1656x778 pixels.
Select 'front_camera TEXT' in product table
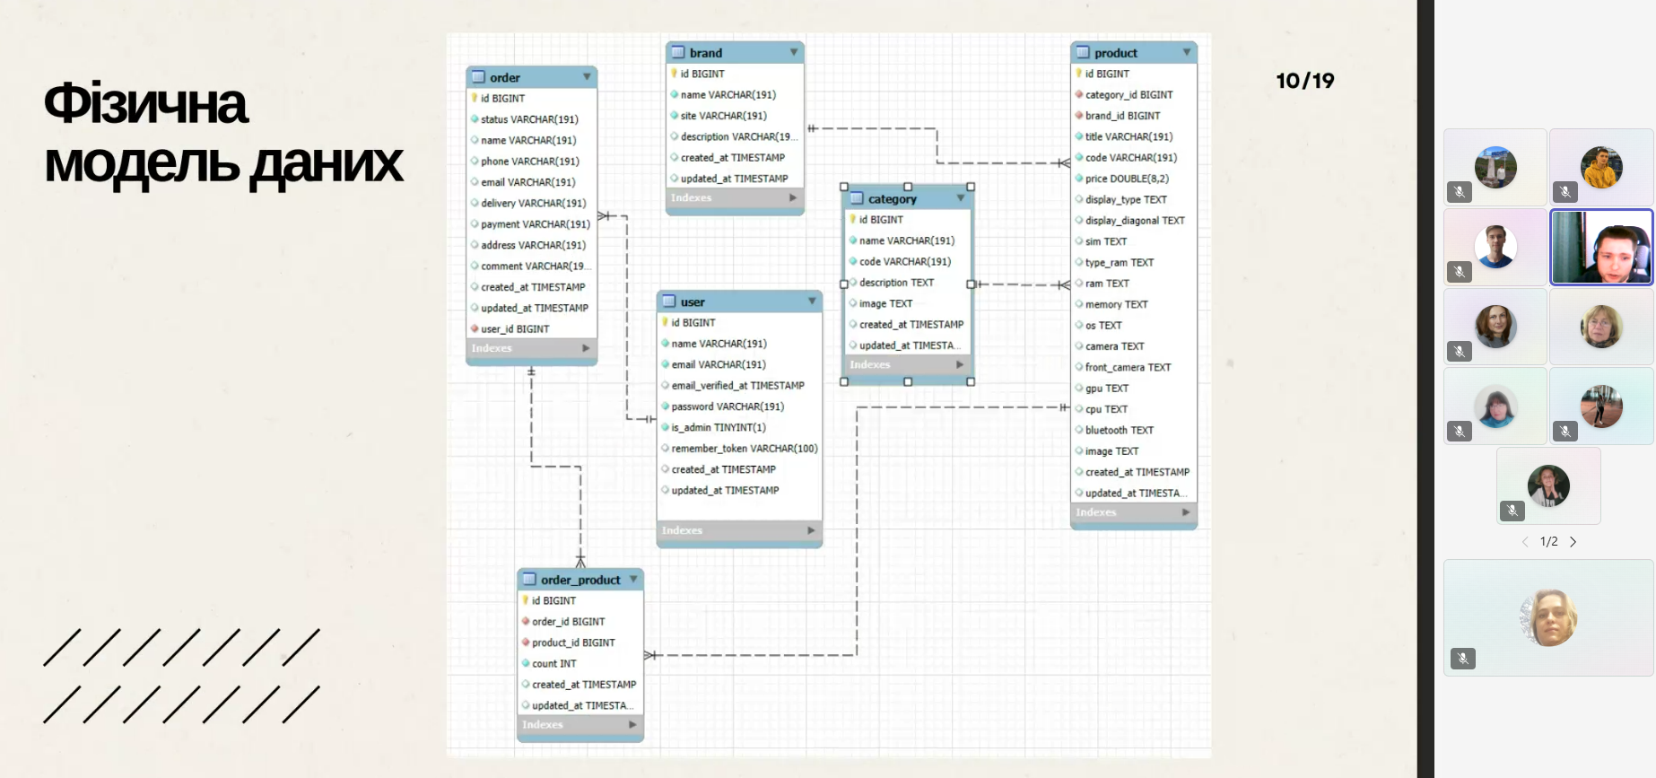point(1128,367)
